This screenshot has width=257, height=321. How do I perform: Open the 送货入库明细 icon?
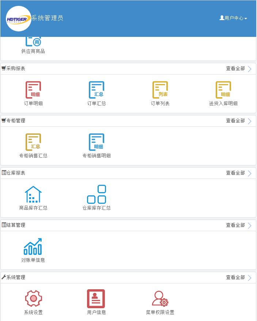223,90
